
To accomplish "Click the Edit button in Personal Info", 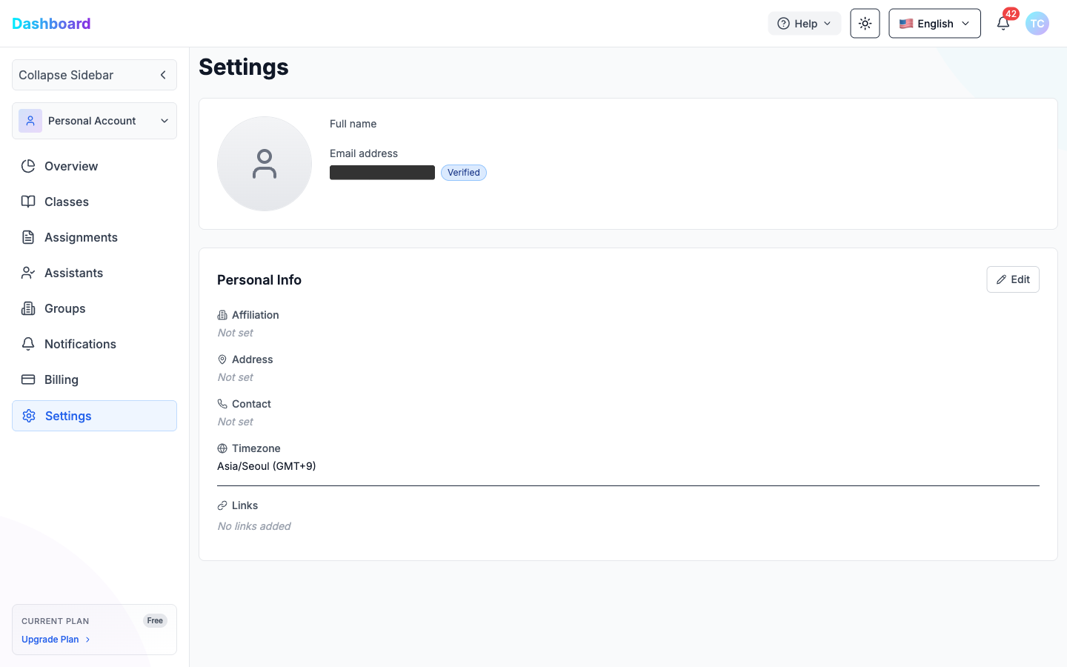I will pyautogui.click(x=1012, y=279).
